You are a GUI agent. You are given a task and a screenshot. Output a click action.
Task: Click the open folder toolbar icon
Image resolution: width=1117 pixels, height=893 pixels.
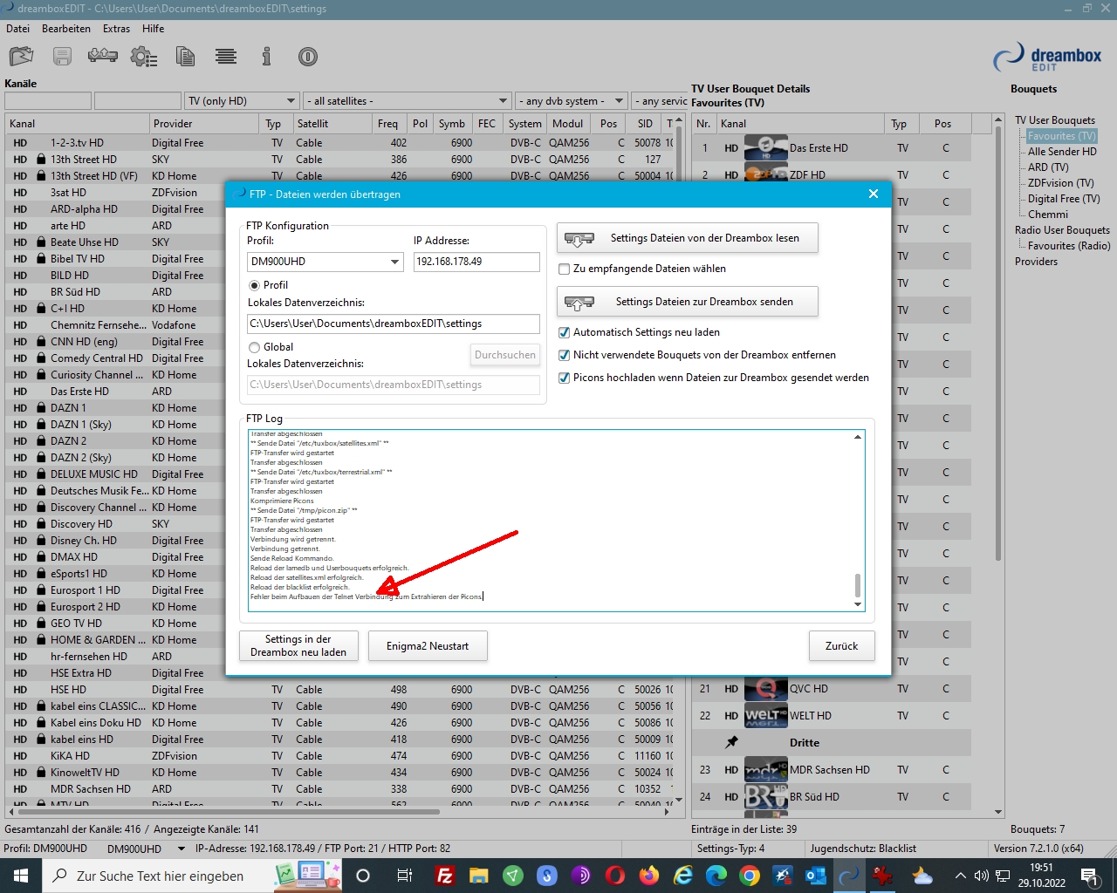(21, 57)
